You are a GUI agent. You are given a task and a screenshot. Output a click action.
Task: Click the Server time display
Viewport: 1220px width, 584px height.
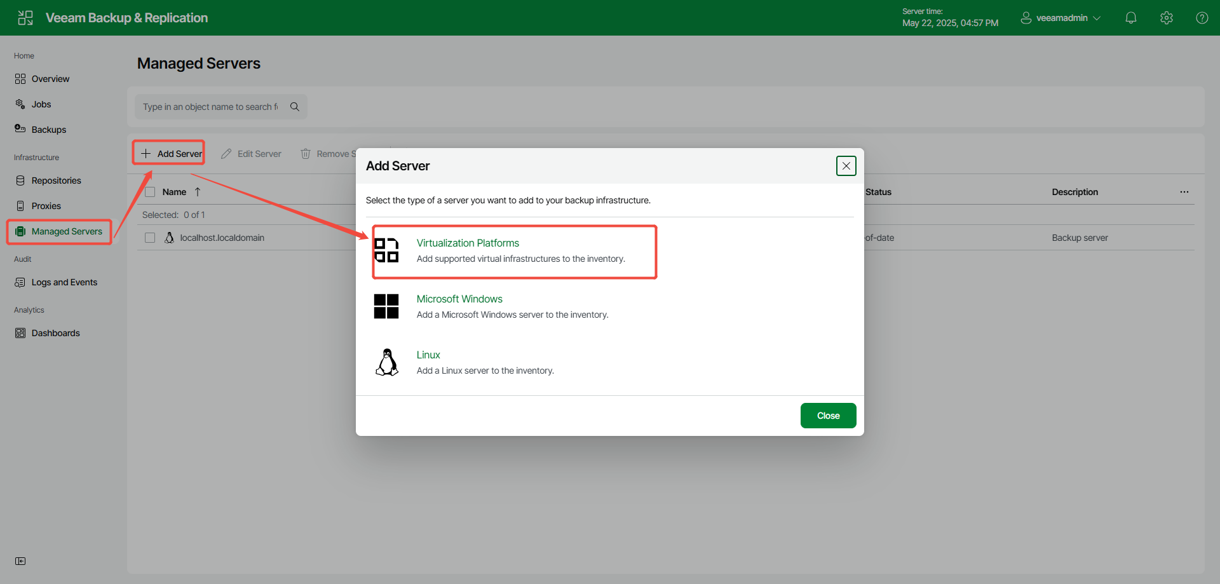coord(950,18)
